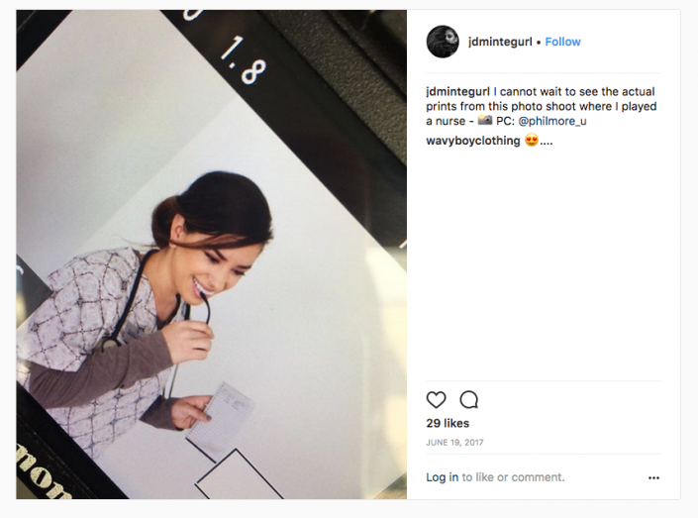
Task: Visit the wavyboyclothing commenter profile
Action: (472, 141)
